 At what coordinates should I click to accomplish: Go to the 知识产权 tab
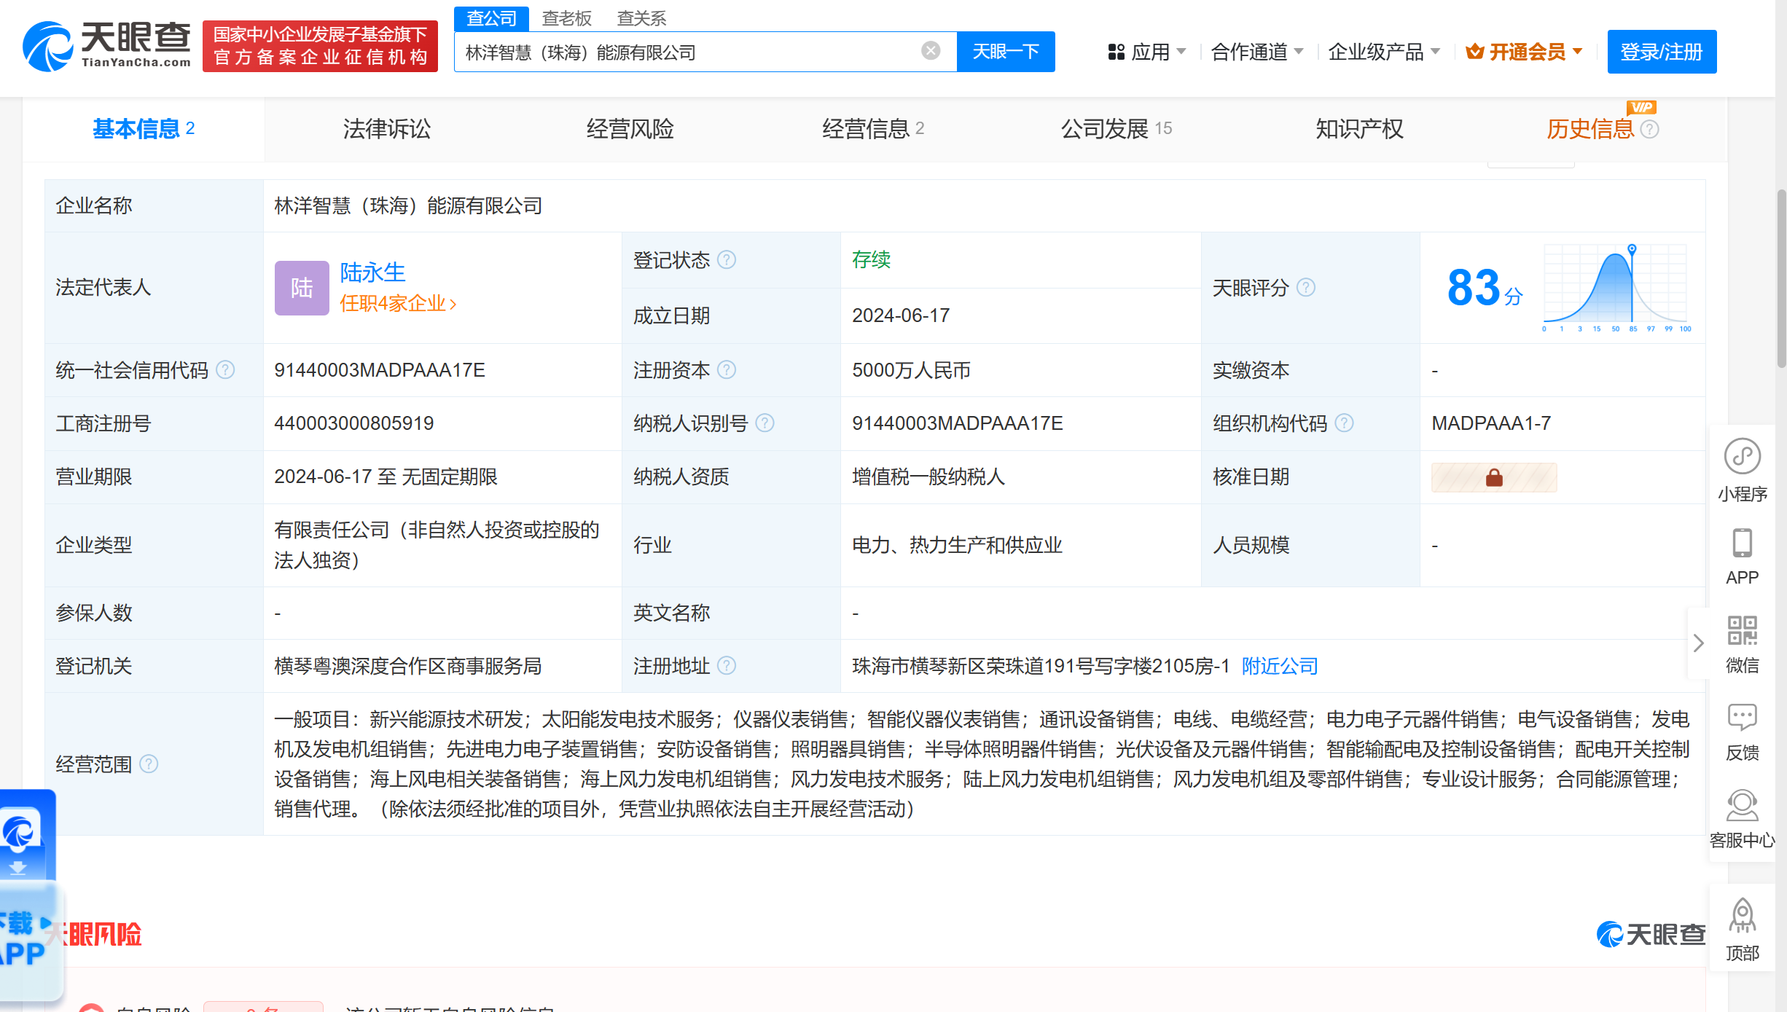pyautogui.click(x=1359, y=129)
